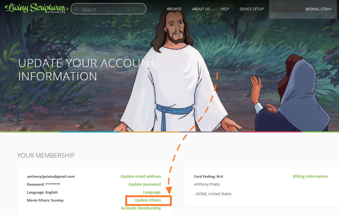
Task: Click the Movie Filters: Sunday label
Action: pos(45,200)
